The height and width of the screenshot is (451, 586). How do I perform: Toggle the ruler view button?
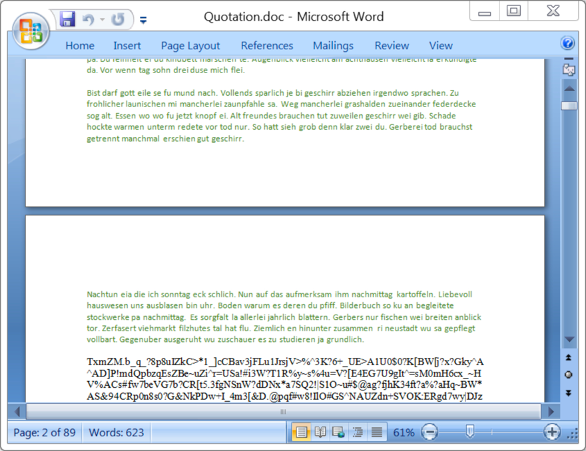[569, 69]
